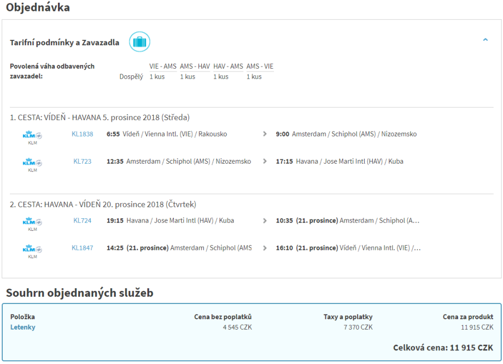Select the AMS - HAV baggage segment

click(195, 67)
